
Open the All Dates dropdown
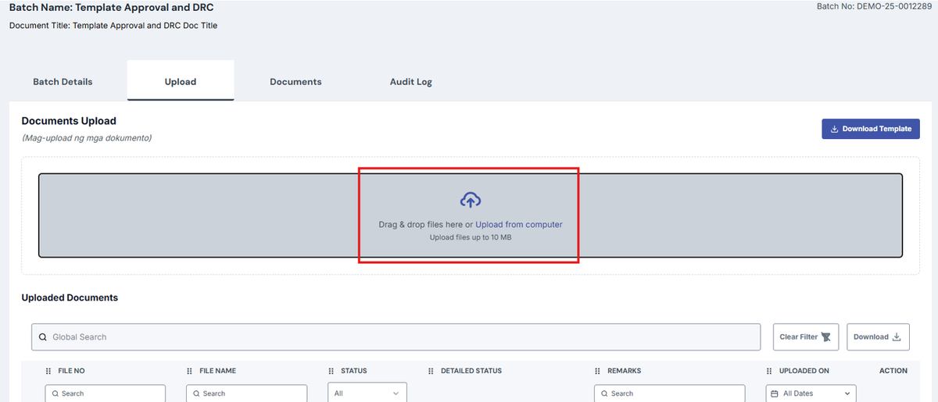point(811,393)
